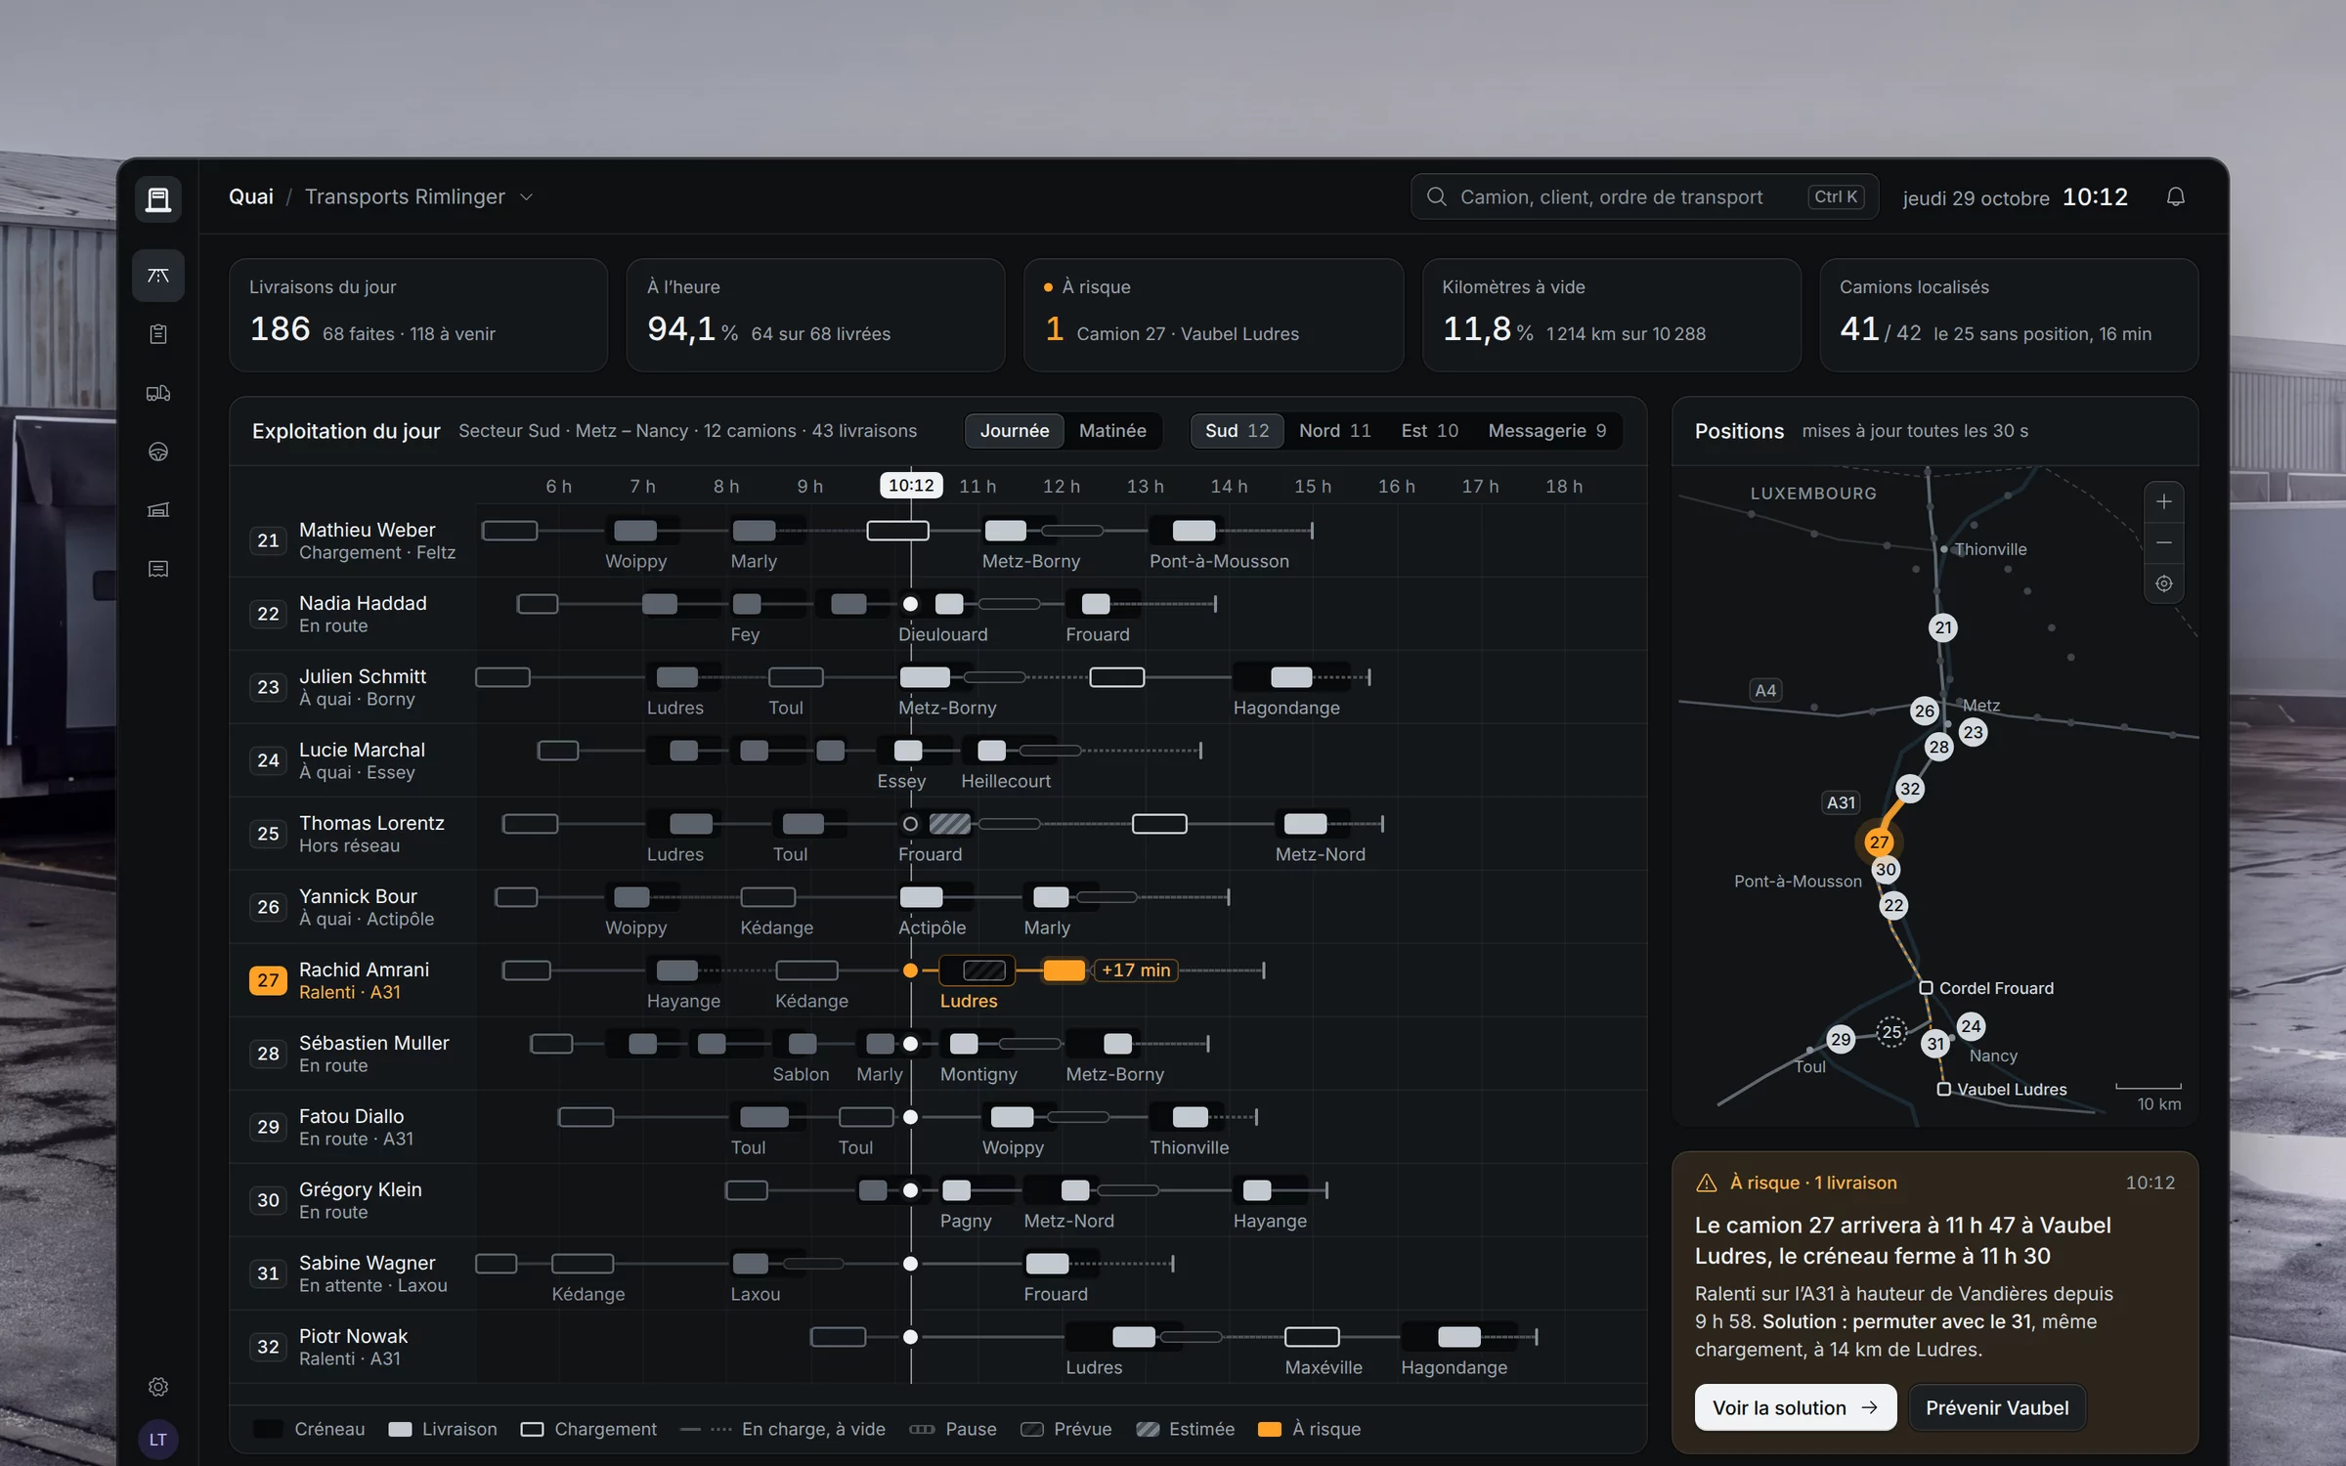Recenter the map with the locate icon
This screenshot has height=1466, width=2346.
2164,583
